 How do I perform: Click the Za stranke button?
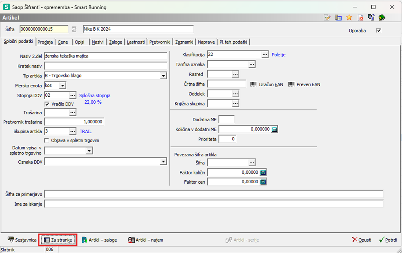coord(58,240)
